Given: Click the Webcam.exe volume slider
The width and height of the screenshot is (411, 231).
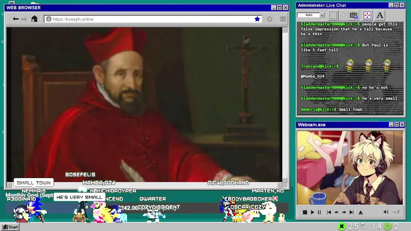Looking at the screenshot, I should click(x=396, y=212).
